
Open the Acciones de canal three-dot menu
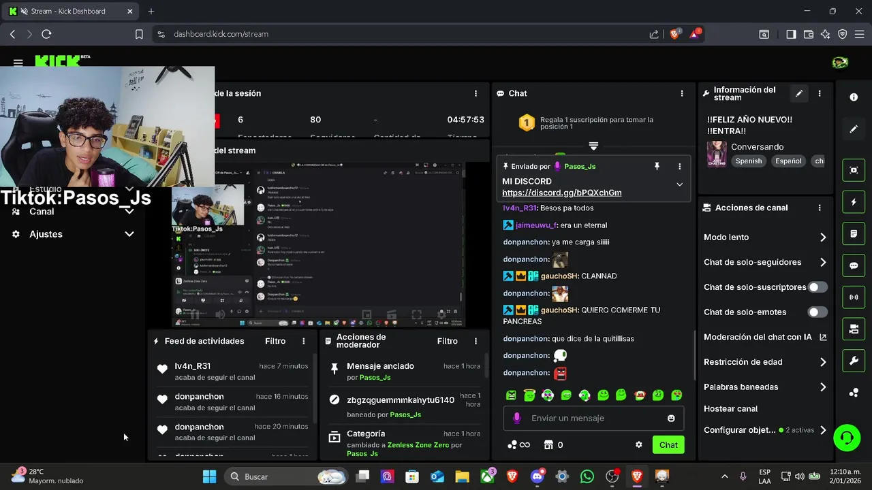(x=820, y=208)
